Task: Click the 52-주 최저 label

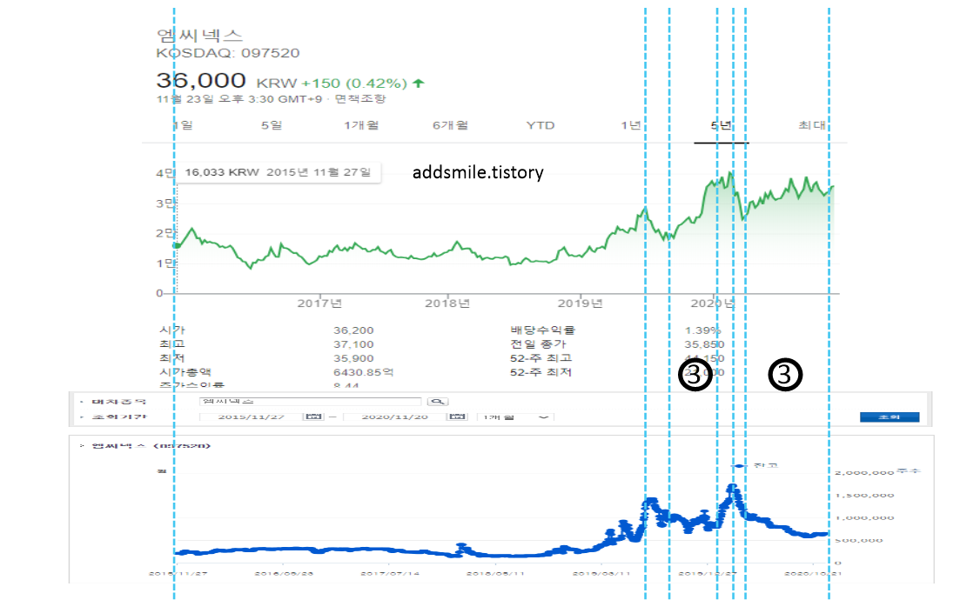Action: point(540,372)
